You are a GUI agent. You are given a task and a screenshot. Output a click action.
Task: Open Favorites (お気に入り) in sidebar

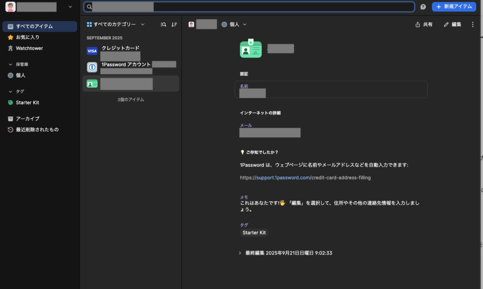pos(27,37)
